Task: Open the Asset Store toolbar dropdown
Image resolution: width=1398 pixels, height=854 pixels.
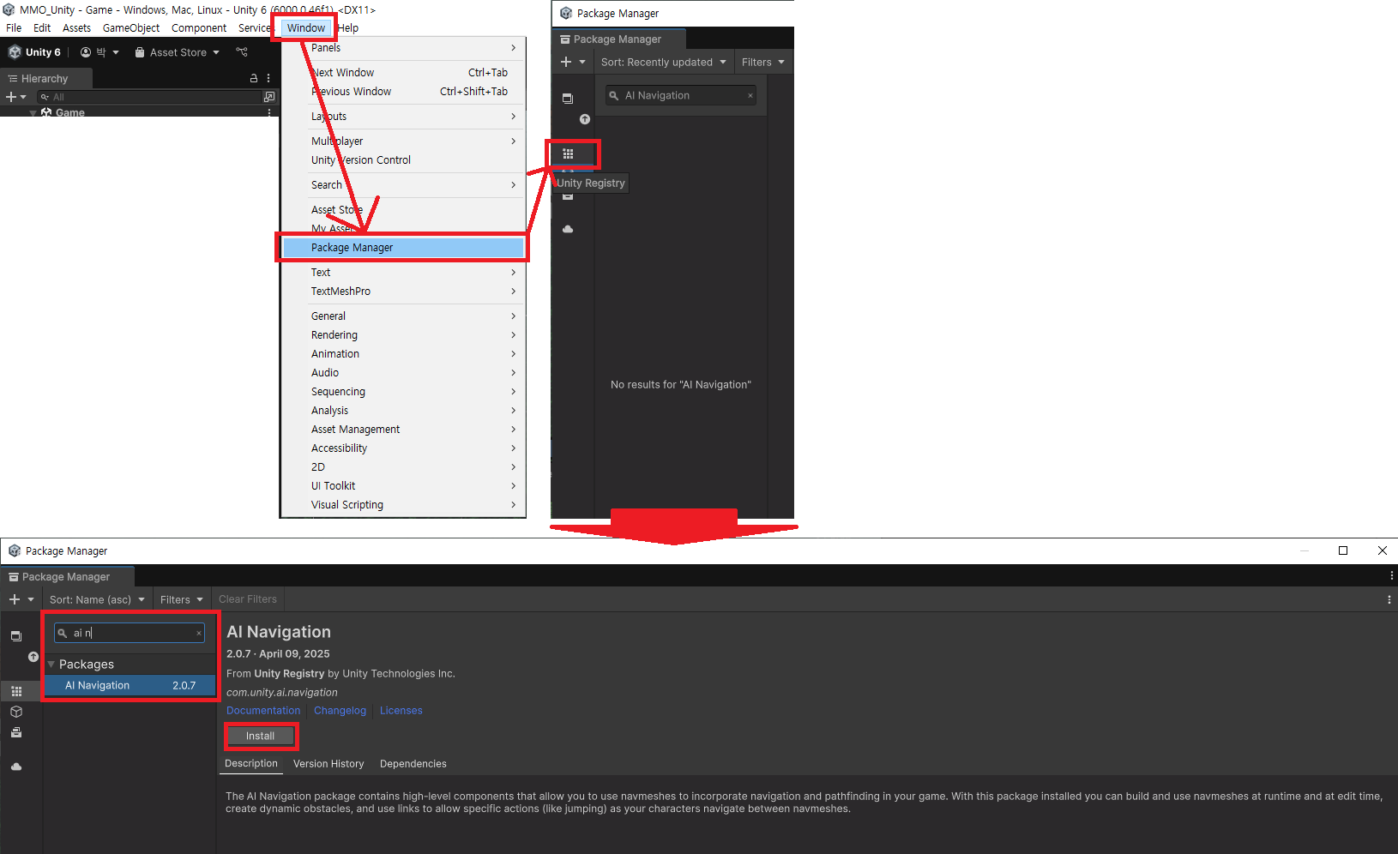Action: 178,52
